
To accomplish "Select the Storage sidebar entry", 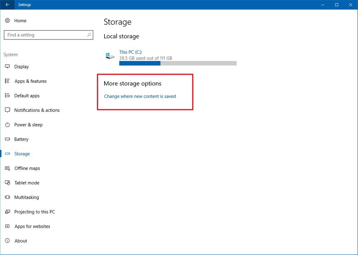I will coord(22,154).
